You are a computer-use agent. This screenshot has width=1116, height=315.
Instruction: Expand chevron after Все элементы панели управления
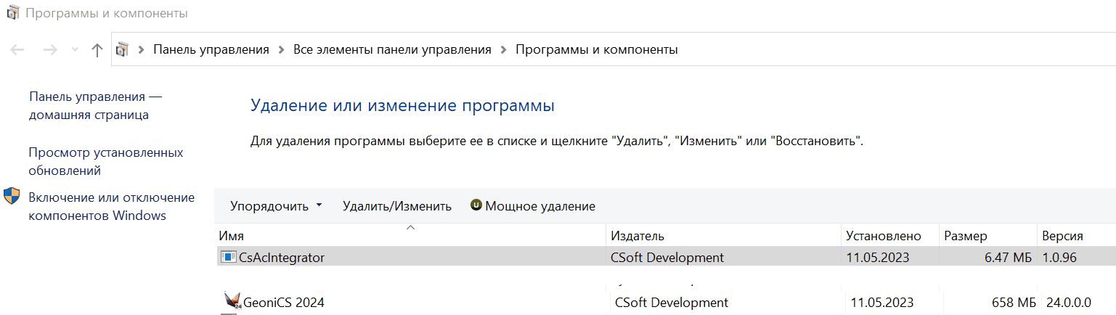[x=503, y=49]
